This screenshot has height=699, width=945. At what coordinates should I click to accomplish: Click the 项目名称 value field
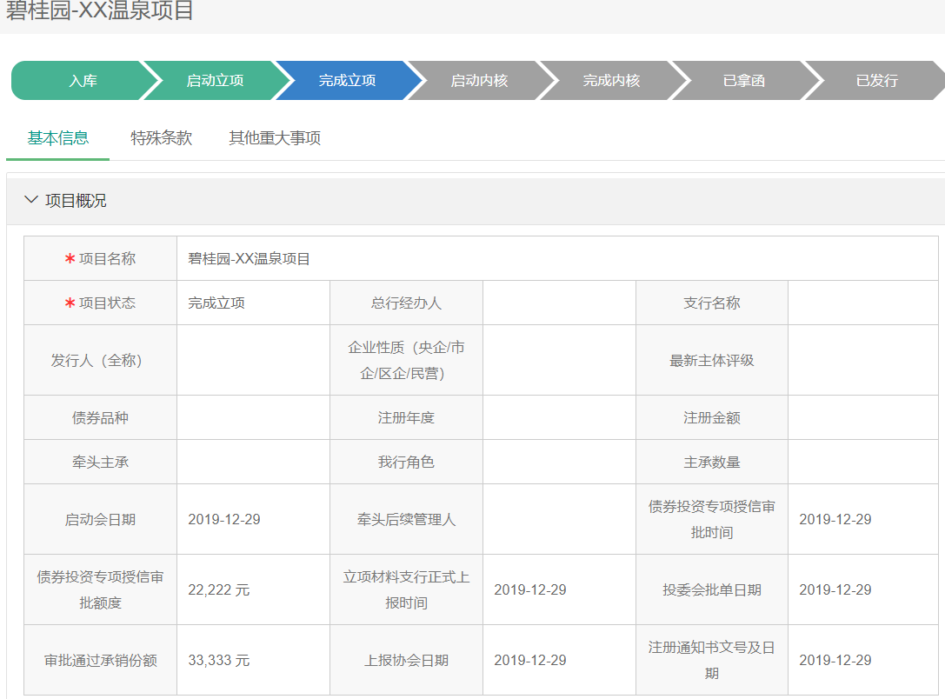pyautogui.click(x=557, y=258)
